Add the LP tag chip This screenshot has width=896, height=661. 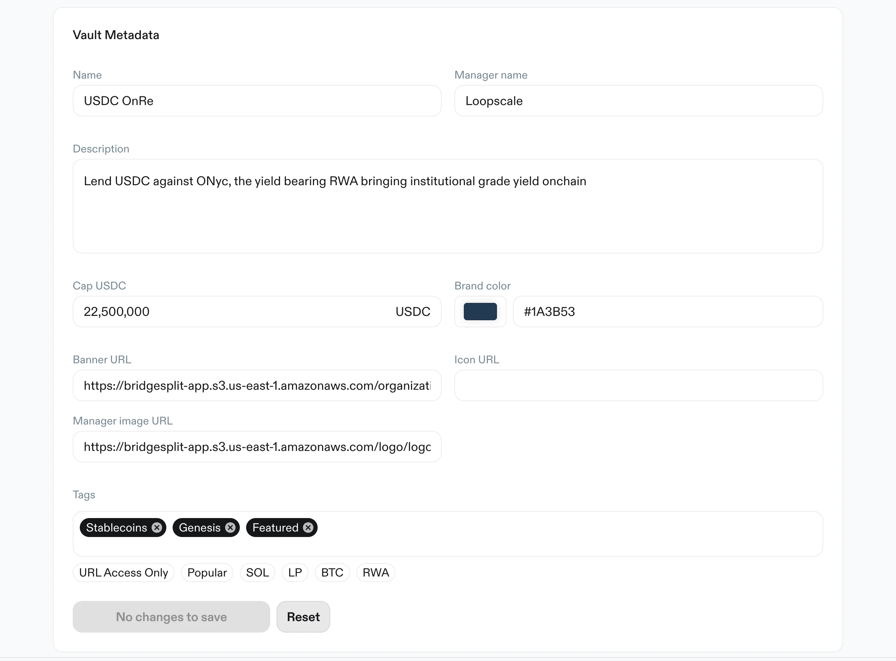(295, 572)
